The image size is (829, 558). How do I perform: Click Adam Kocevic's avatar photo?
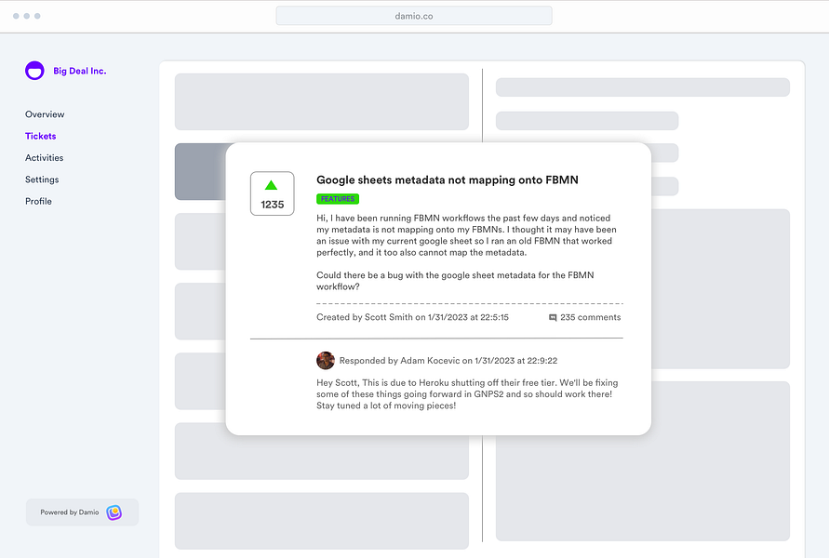(326, 361)
